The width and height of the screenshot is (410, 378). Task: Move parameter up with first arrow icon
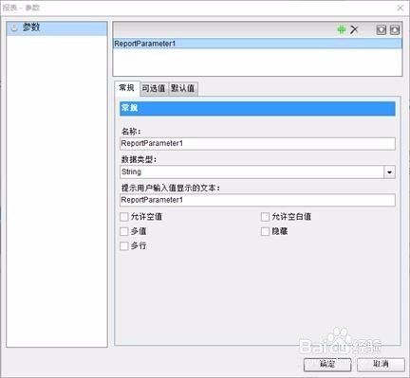click(382, 29)
